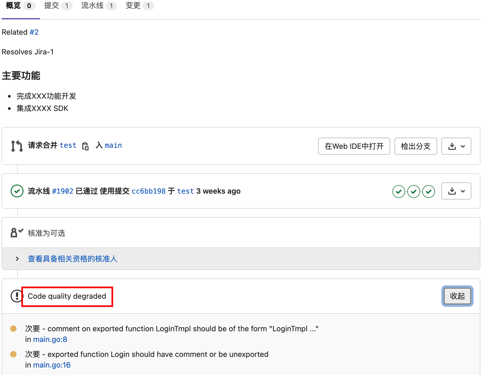The width and height of the screenshot is (482, 375).
Task: Open pipeline #1902 link
Action: [x=62, y=191]
